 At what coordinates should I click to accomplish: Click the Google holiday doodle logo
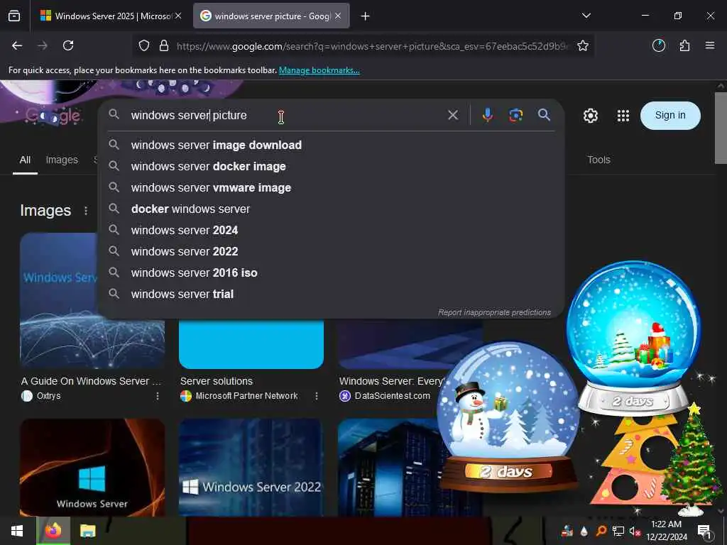[x=53, y=116]
